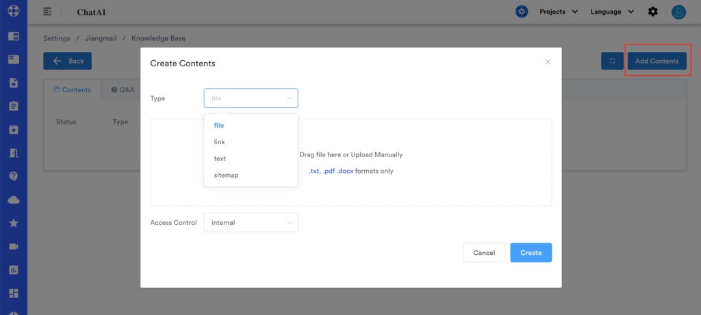Image resolution: width=701 pixels, height=315 pixels.
Task: Click the ChatAI title text
Action: click(91, 12)
